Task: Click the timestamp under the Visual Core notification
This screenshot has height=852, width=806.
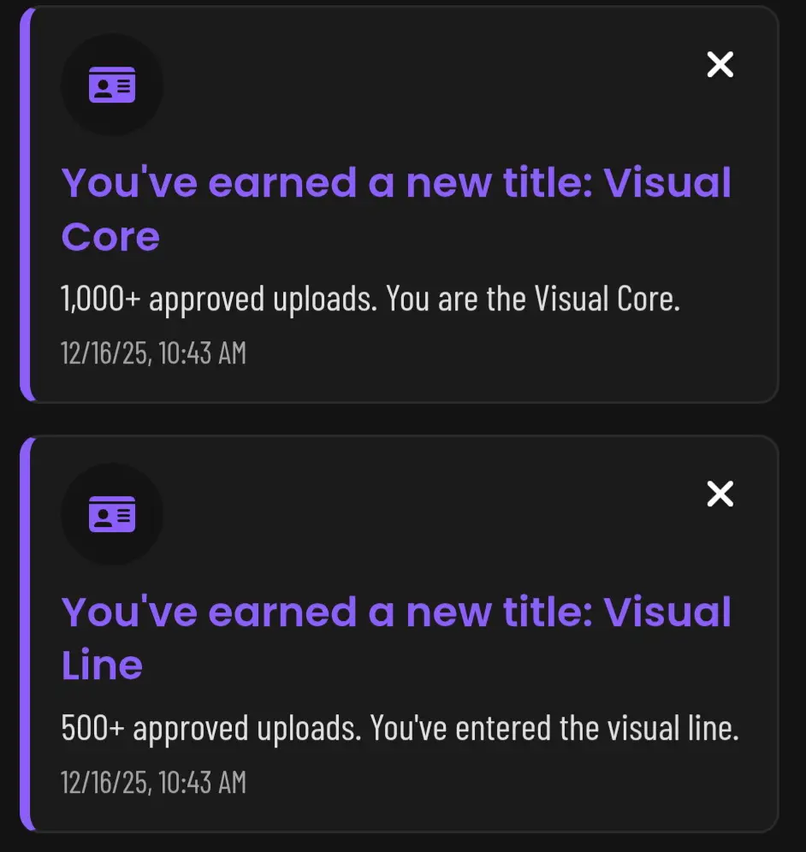Action: pos(153,352)
